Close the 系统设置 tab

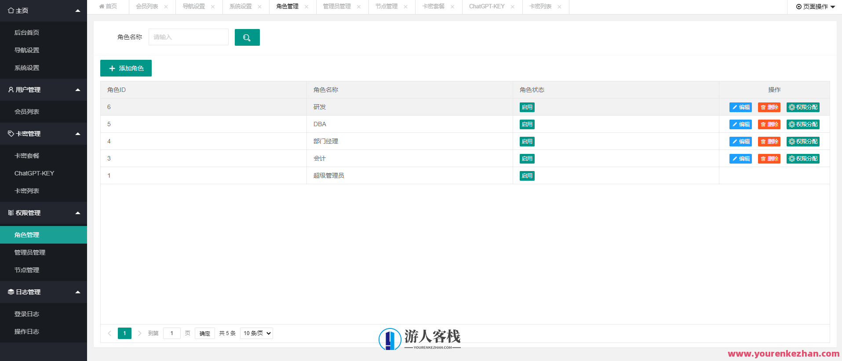pyautogui.click(x=259, y=7)
